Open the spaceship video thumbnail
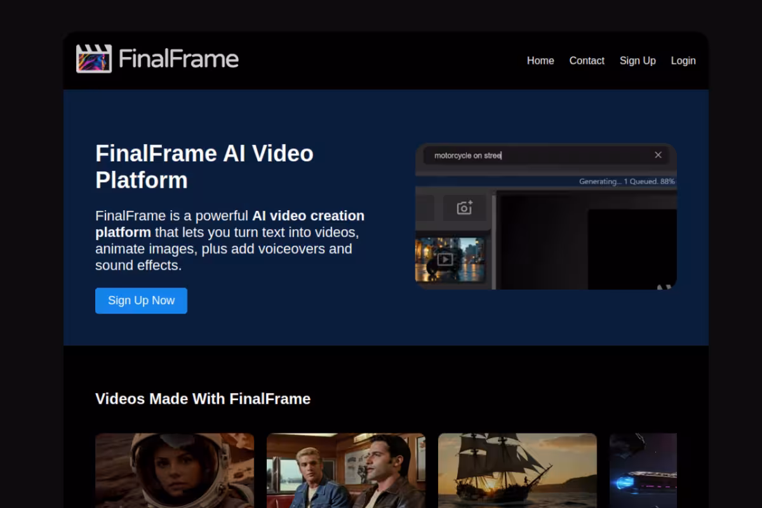762x508 pixels. (643, 471)
